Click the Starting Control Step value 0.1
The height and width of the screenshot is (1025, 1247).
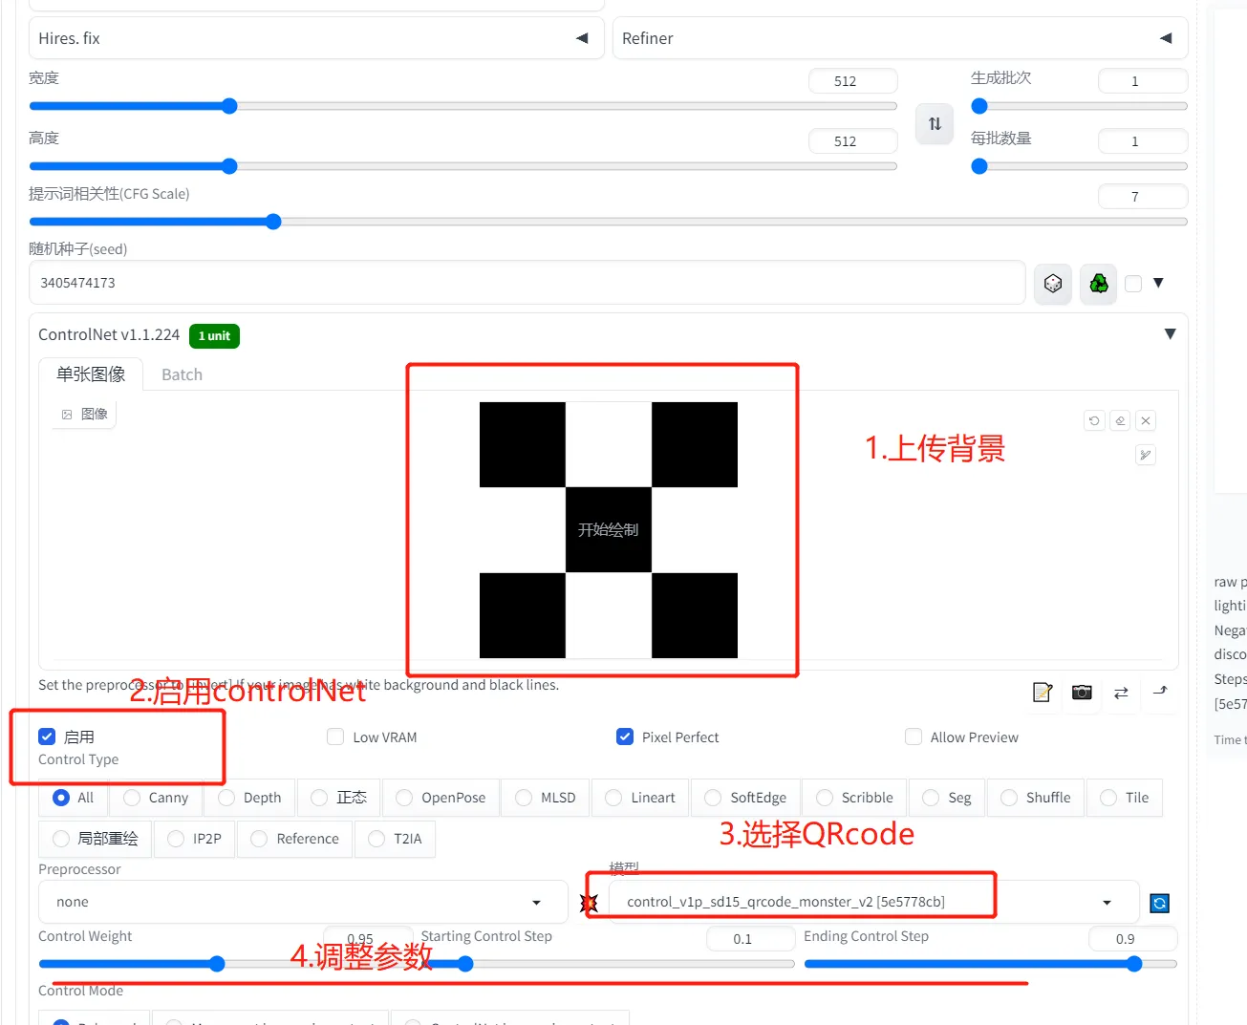(x=750, y=939)
